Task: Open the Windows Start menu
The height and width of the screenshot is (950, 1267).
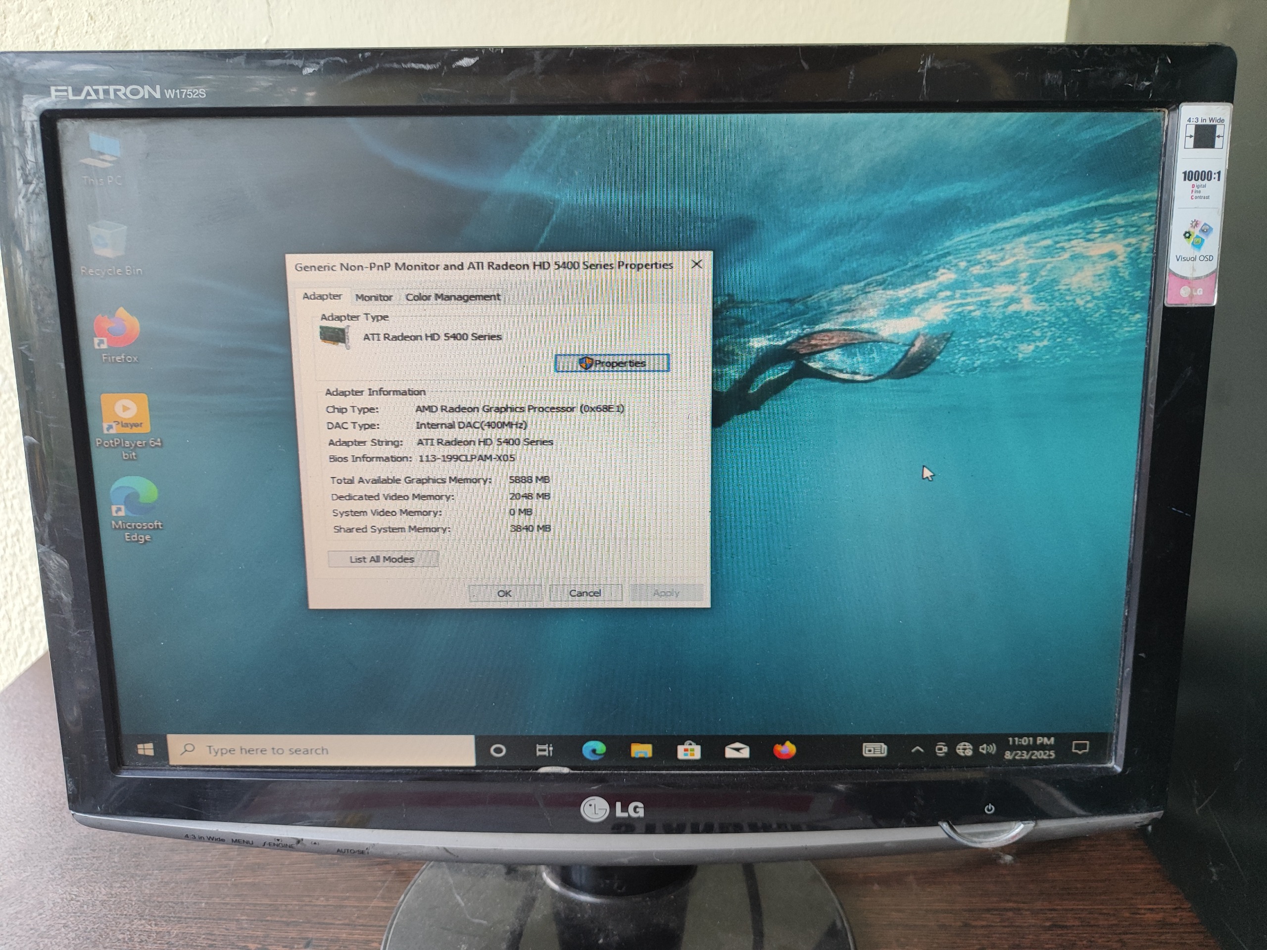Action: (x=145, y=750)
